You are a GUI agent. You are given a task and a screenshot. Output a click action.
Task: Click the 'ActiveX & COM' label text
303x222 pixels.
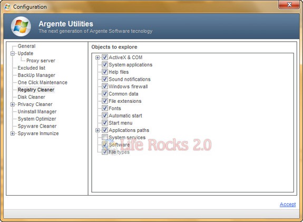tap(125, 57)
